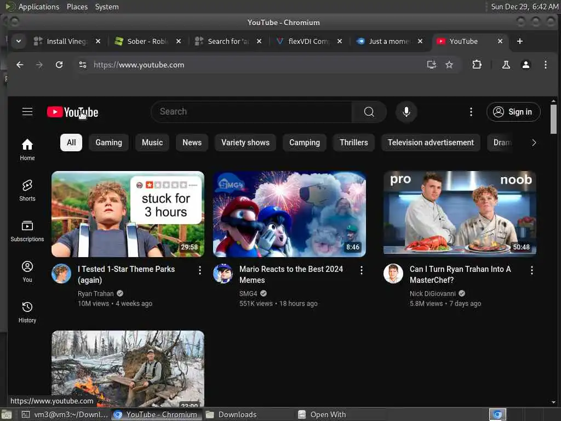Click SMG4 channel avatar
Image resolution: width=561 pixels, height=421 pixels.
[223, 274]
